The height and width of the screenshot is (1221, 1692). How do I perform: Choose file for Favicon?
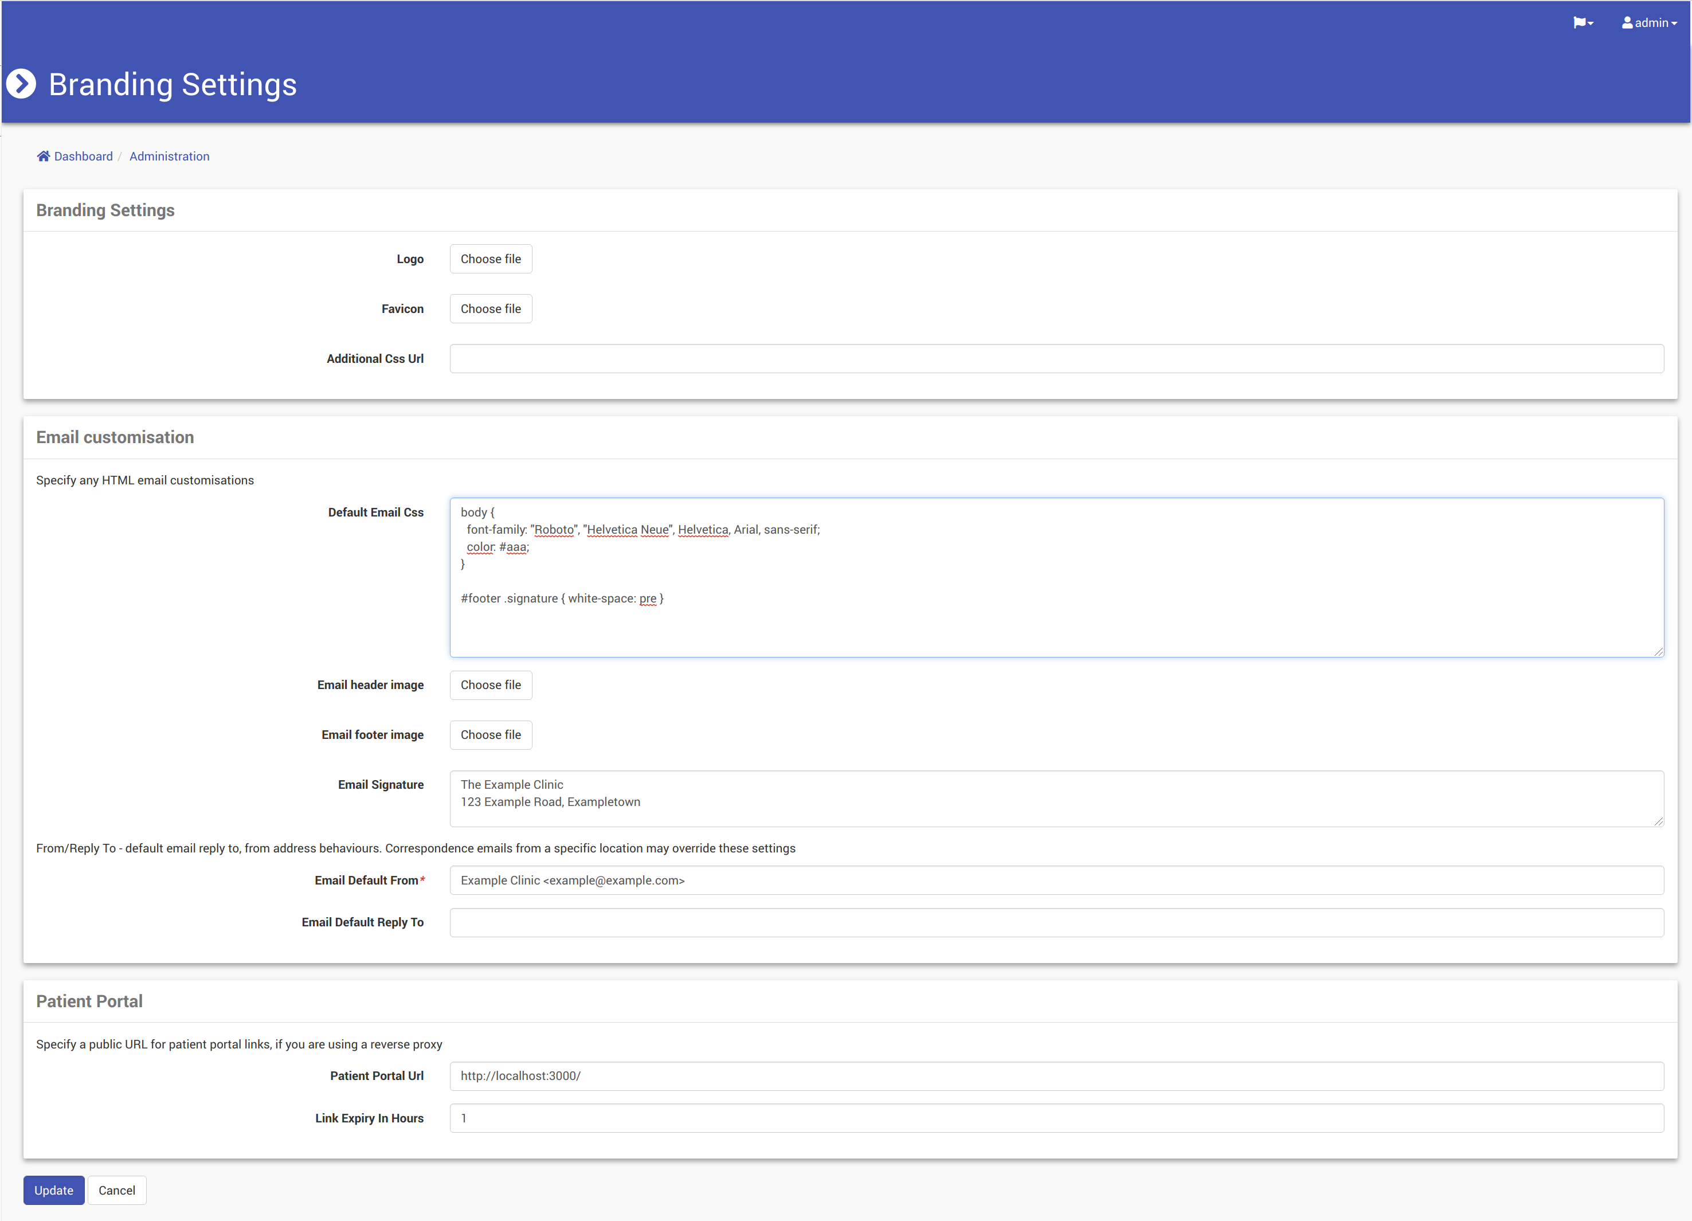(x=490, y=309)
